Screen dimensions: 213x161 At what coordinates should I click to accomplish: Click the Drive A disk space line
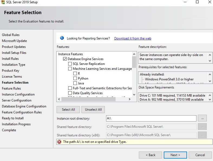tap(172, 100)
